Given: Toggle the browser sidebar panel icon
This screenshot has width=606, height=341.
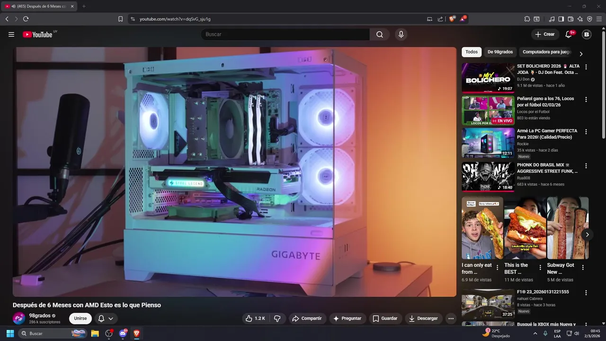Looking at the screenshot, I should coord(561,19).
